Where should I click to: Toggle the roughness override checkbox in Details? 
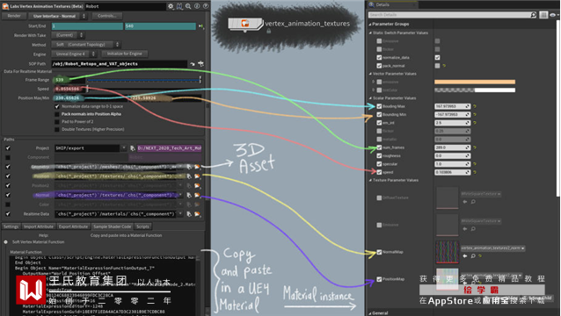(x=379, y=155)
